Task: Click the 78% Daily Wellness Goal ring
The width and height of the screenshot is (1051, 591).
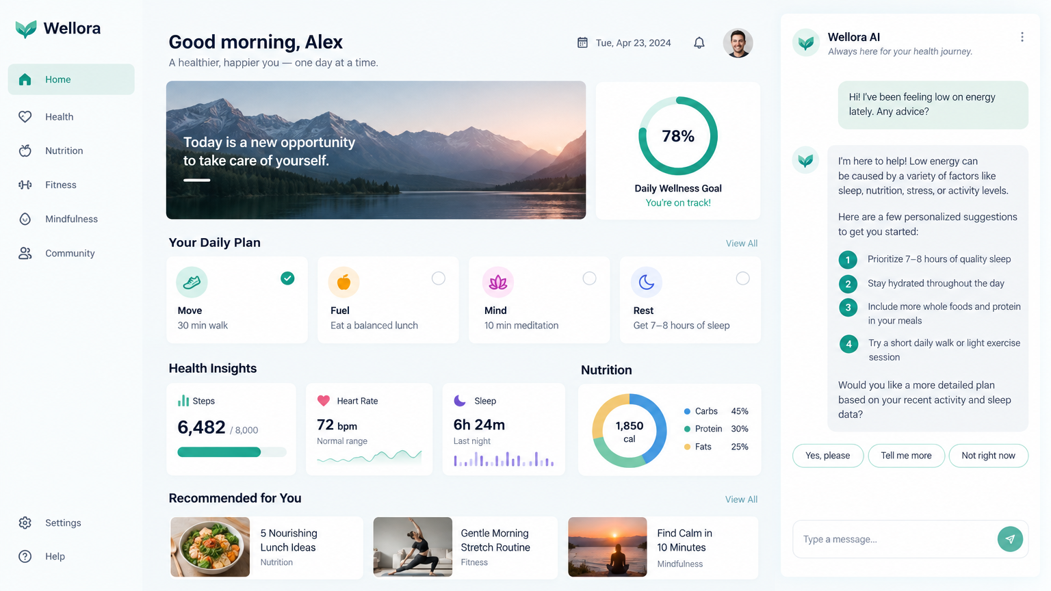Action: pyautogui.click(x=678, y=136)
